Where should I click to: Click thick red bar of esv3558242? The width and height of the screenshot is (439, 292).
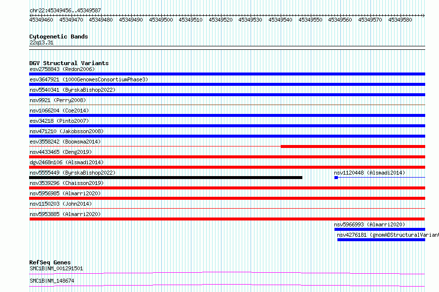click(353, 146)
